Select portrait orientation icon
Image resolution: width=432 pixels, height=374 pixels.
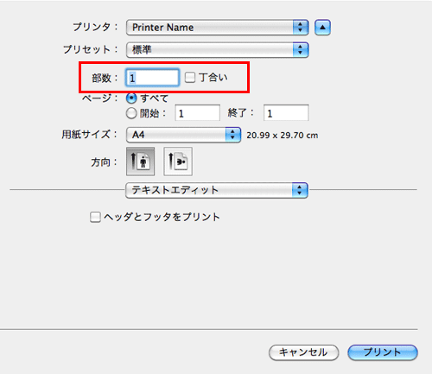tap(140, 162)
